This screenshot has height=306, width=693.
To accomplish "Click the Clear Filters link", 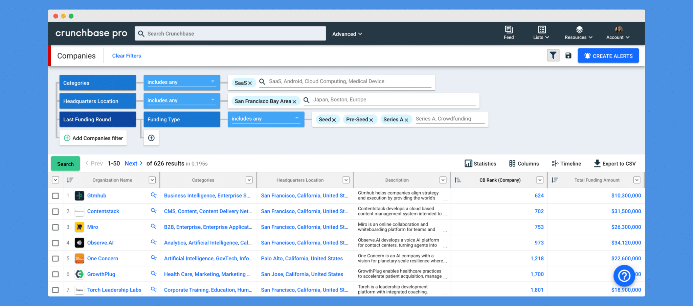I will (x=127, y=56).
